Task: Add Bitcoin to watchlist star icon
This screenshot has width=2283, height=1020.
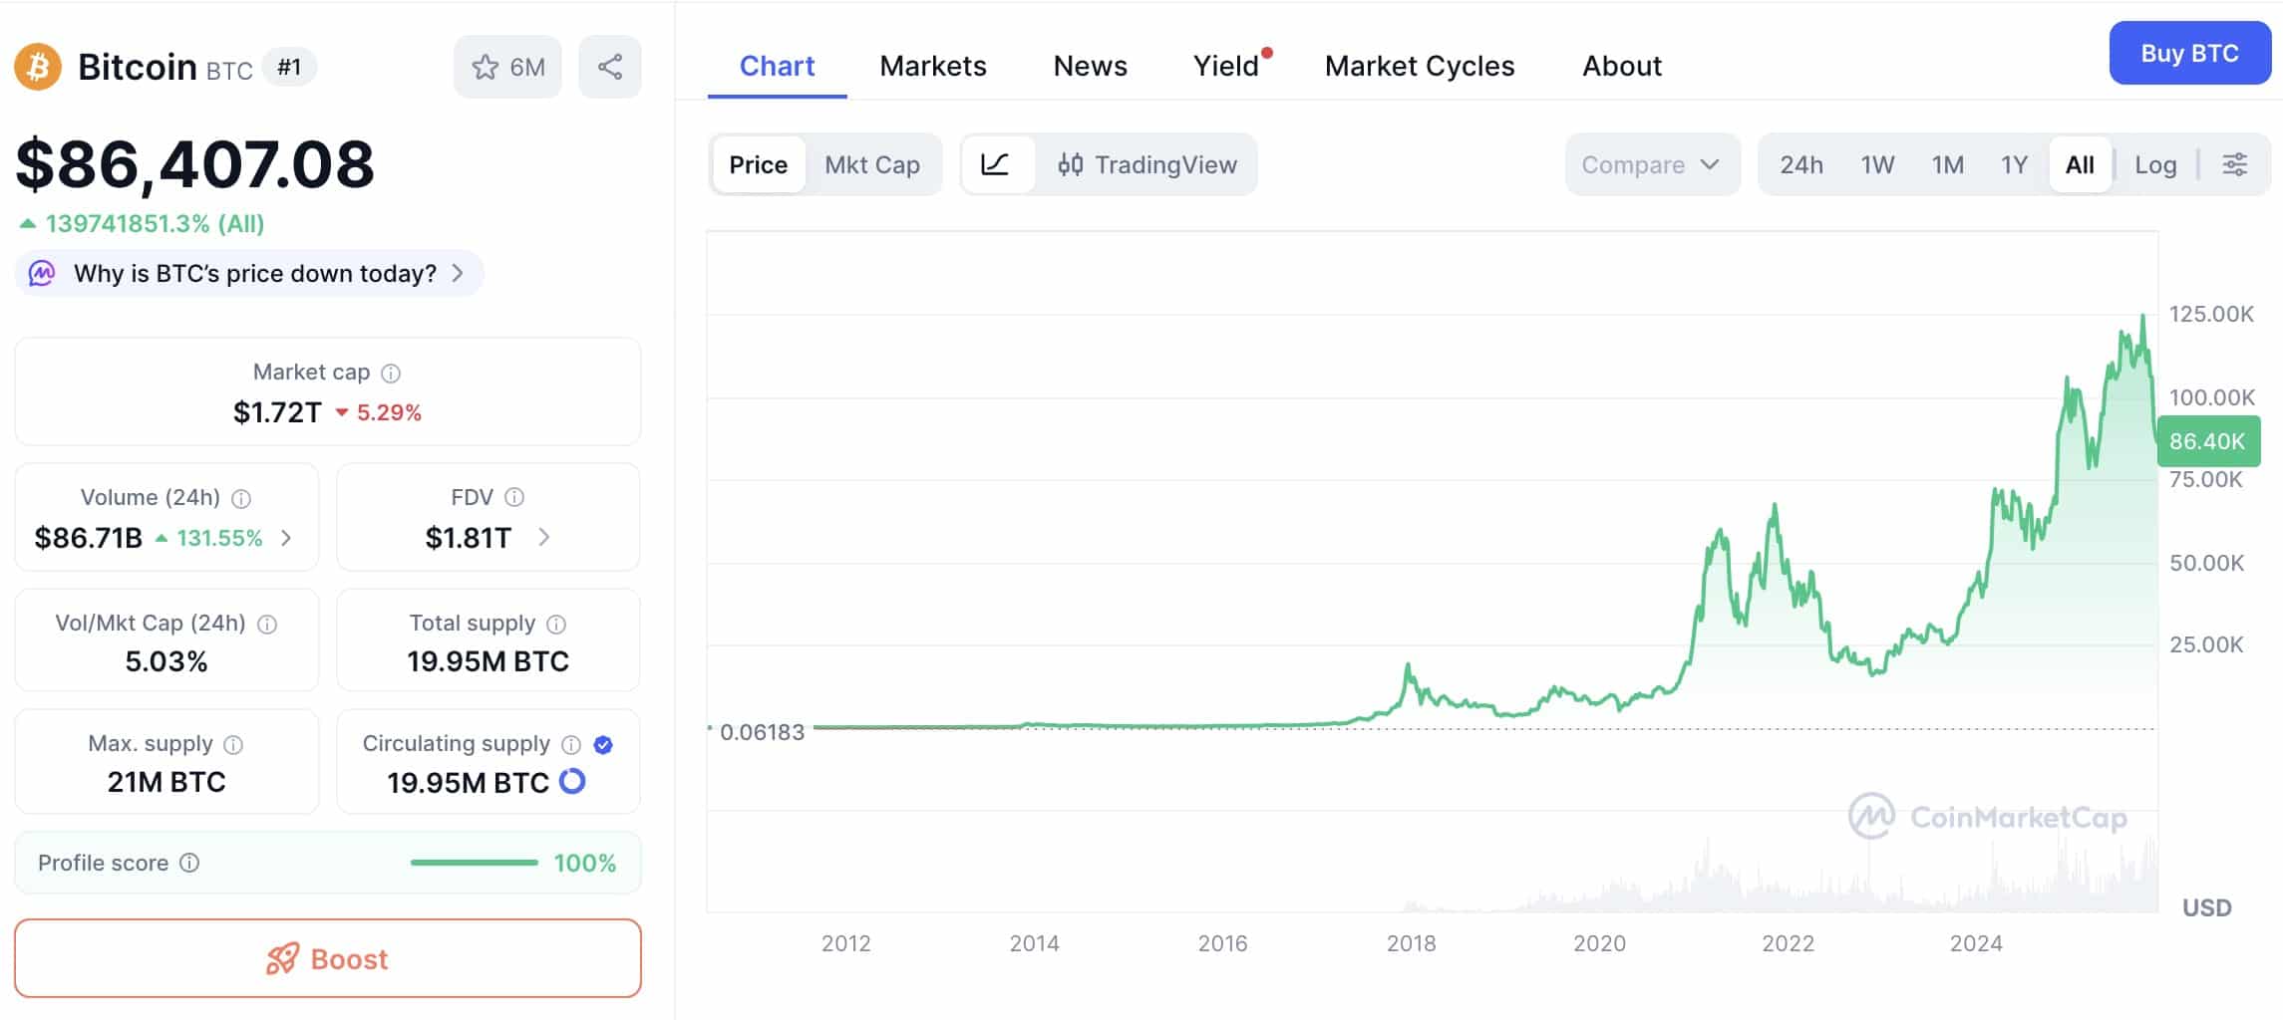Action: [486, 67]
